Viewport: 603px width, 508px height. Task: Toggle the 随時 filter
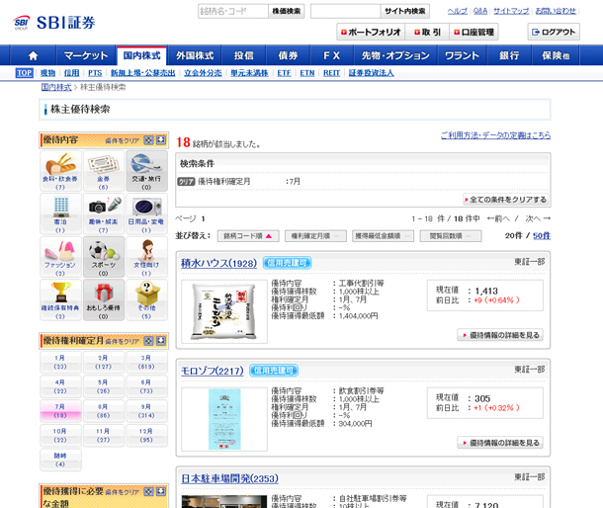(60, 460)
